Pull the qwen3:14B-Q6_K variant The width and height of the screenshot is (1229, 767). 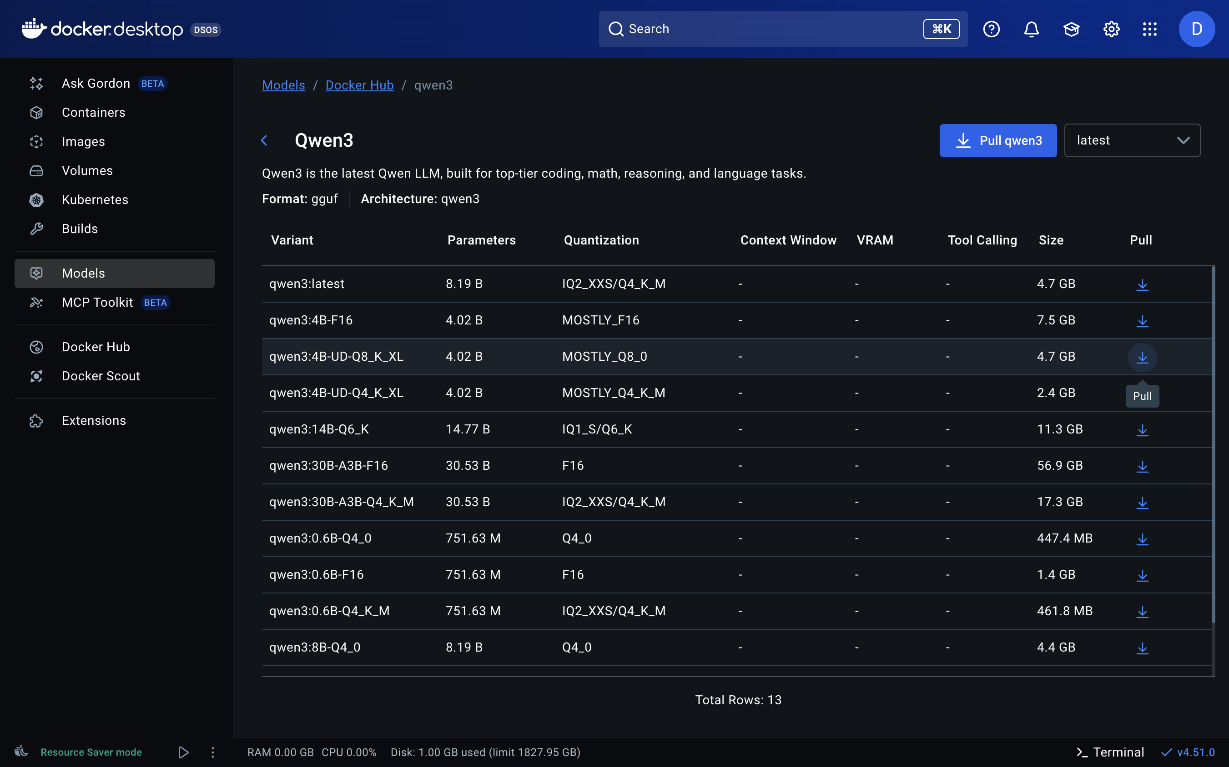tap(1142, 430)
